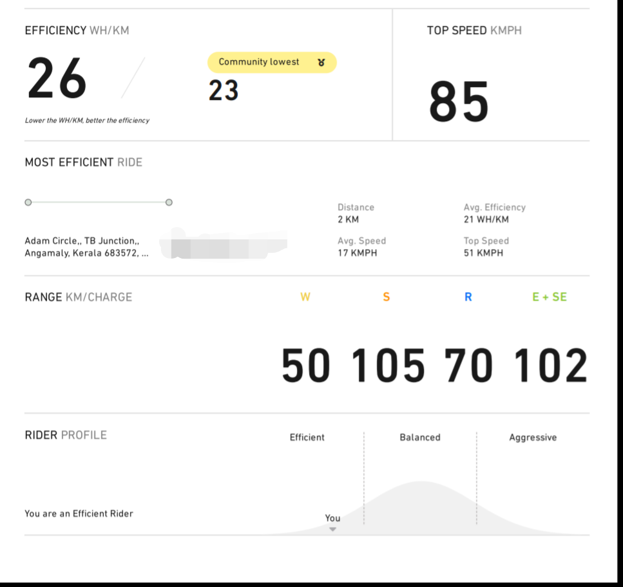623x587 pixels.
Task: Select the orange S ride mode indicator
Action: pos(386,297)
